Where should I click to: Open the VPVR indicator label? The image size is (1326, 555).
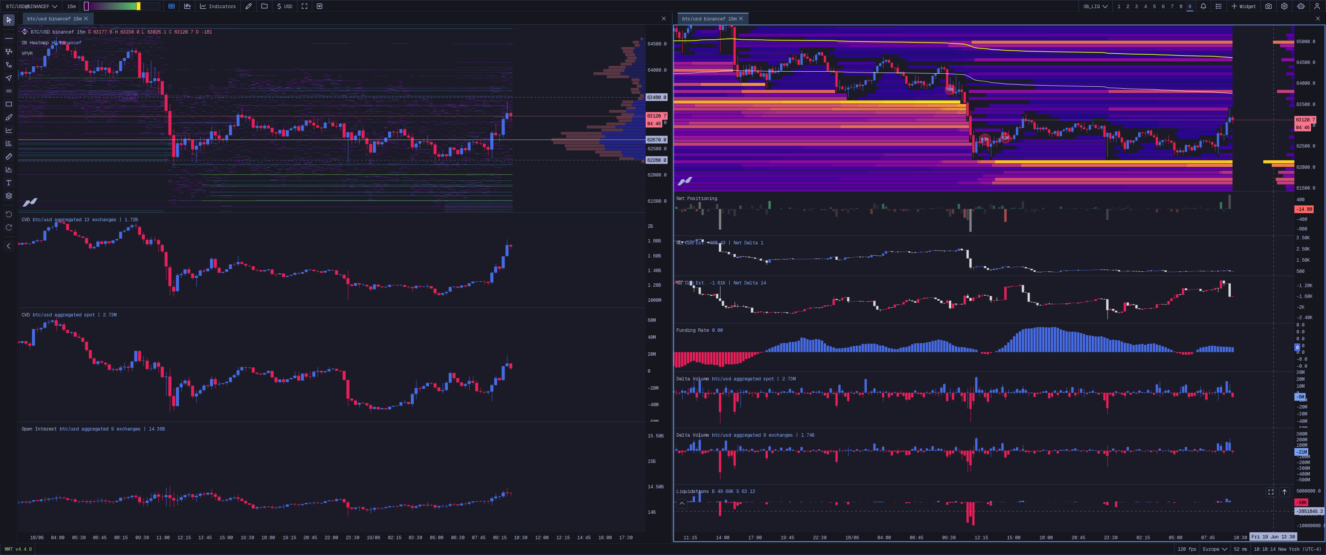(x=27, y=54)
